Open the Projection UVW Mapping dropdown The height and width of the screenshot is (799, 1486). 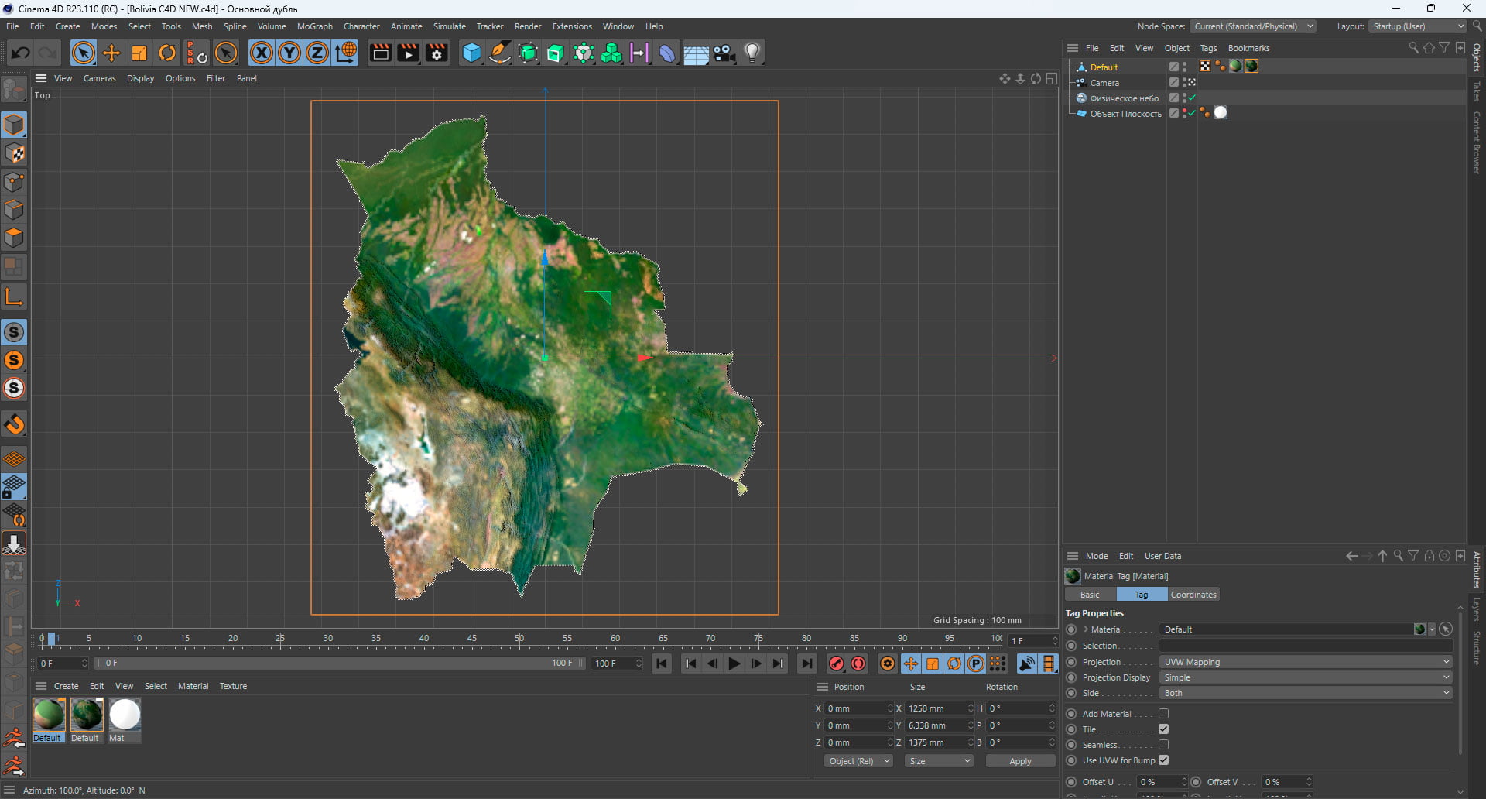click(x=1306, y=662)
